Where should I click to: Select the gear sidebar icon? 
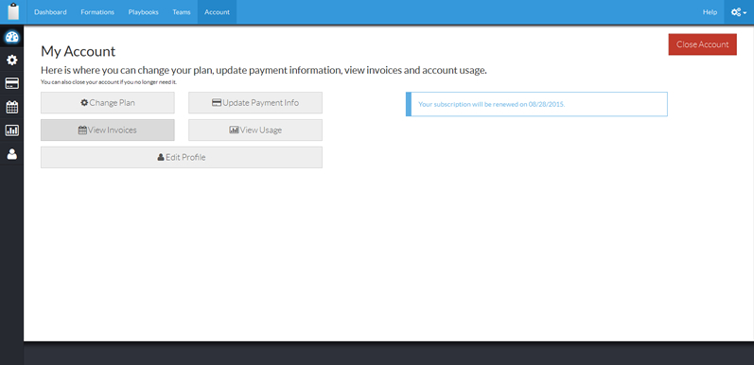tap(12, 61)
